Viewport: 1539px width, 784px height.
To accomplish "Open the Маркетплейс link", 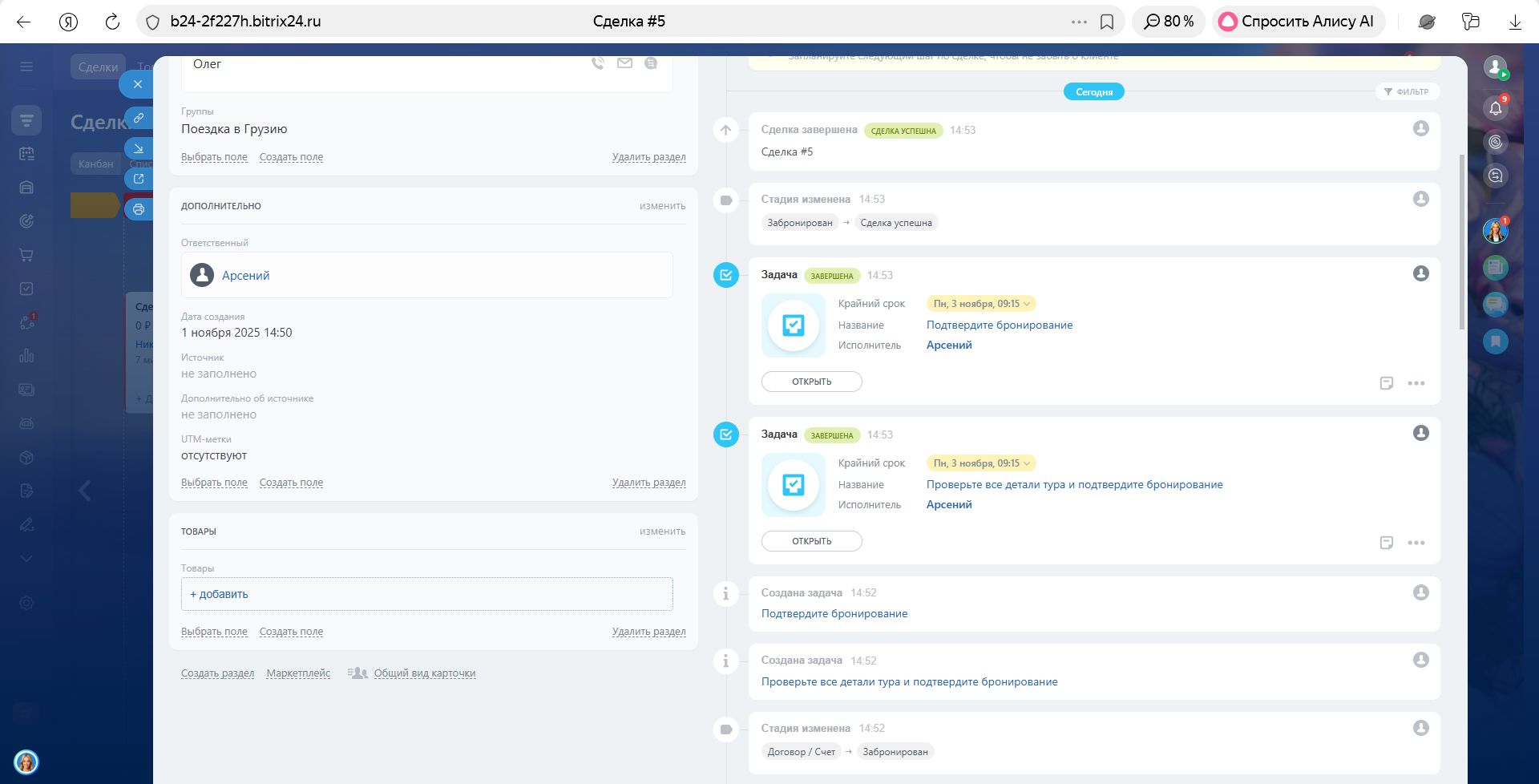I will point(298,673).
